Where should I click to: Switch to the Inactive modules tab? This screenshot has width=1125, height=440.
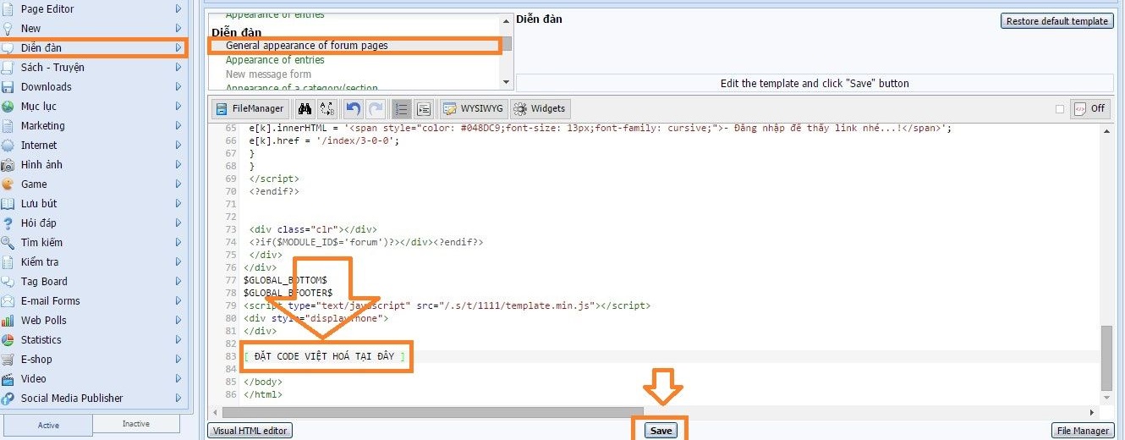click(136, 424)
